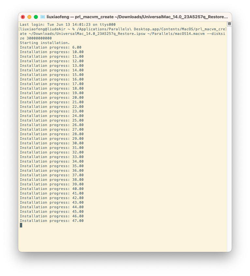The height and width of the screenshot is (276, 250).
Task: Click the "Installation progress: 40.00" line
Action: click(51, 189)
